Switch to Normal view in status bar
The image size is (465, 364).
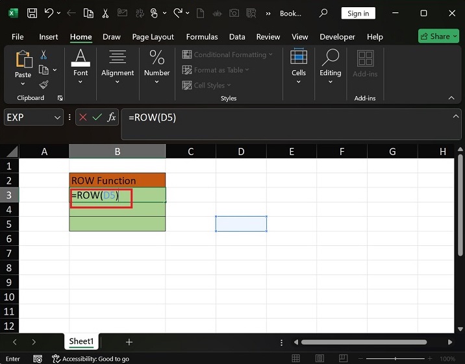pyautogui.click(x=296, y=359)
